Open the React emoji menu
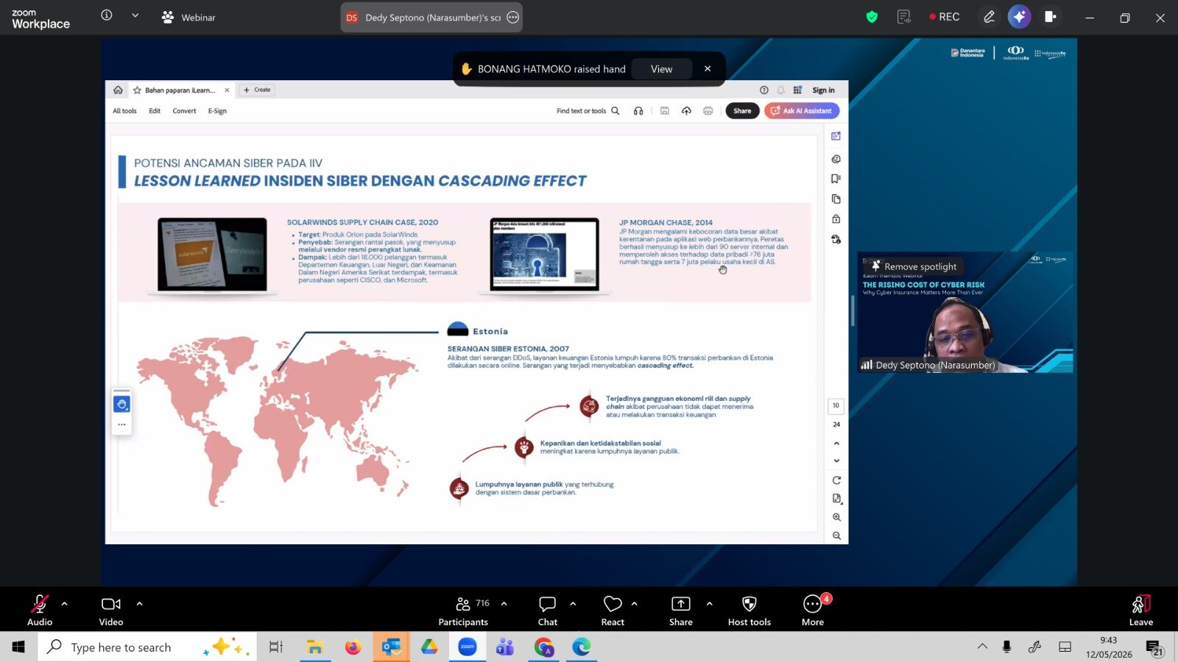This screenshot has height=662, width=1178. pos(613,610)
